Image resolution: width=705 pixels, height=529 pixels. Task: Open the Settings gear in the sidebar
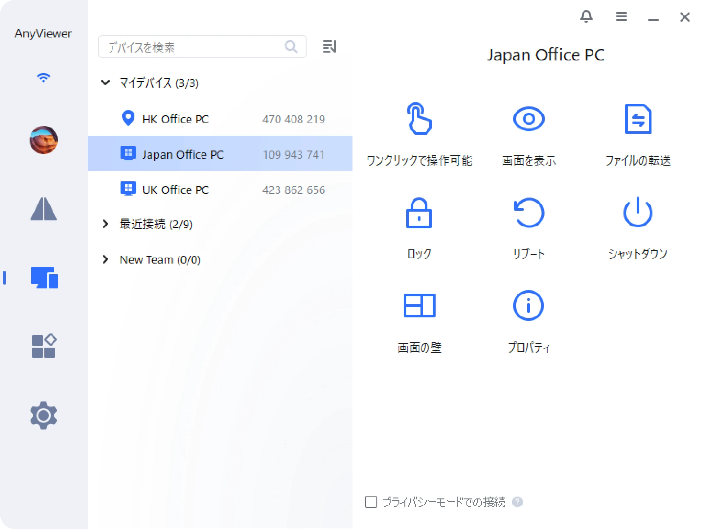(44, 415)
